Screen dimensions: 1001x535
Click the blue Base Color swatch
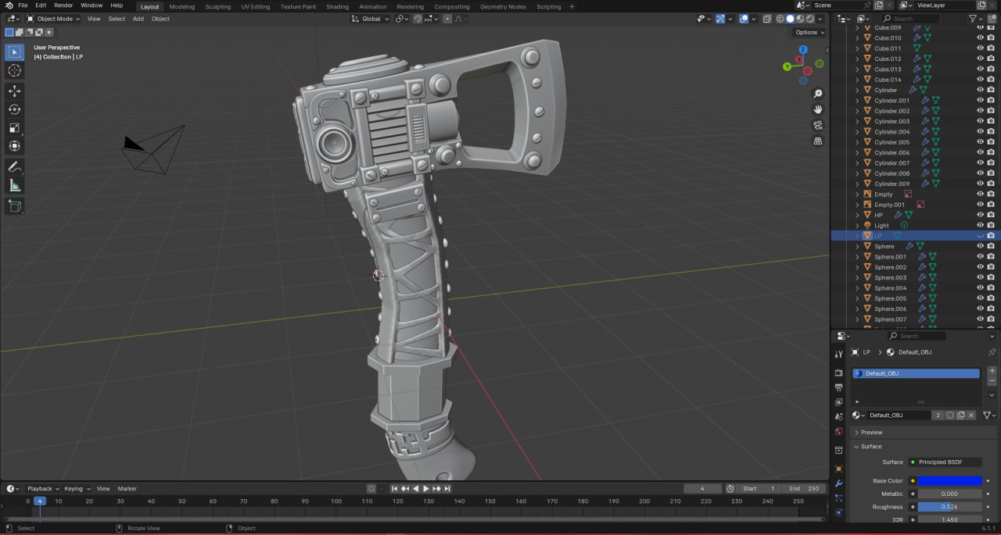click(949, 481)
